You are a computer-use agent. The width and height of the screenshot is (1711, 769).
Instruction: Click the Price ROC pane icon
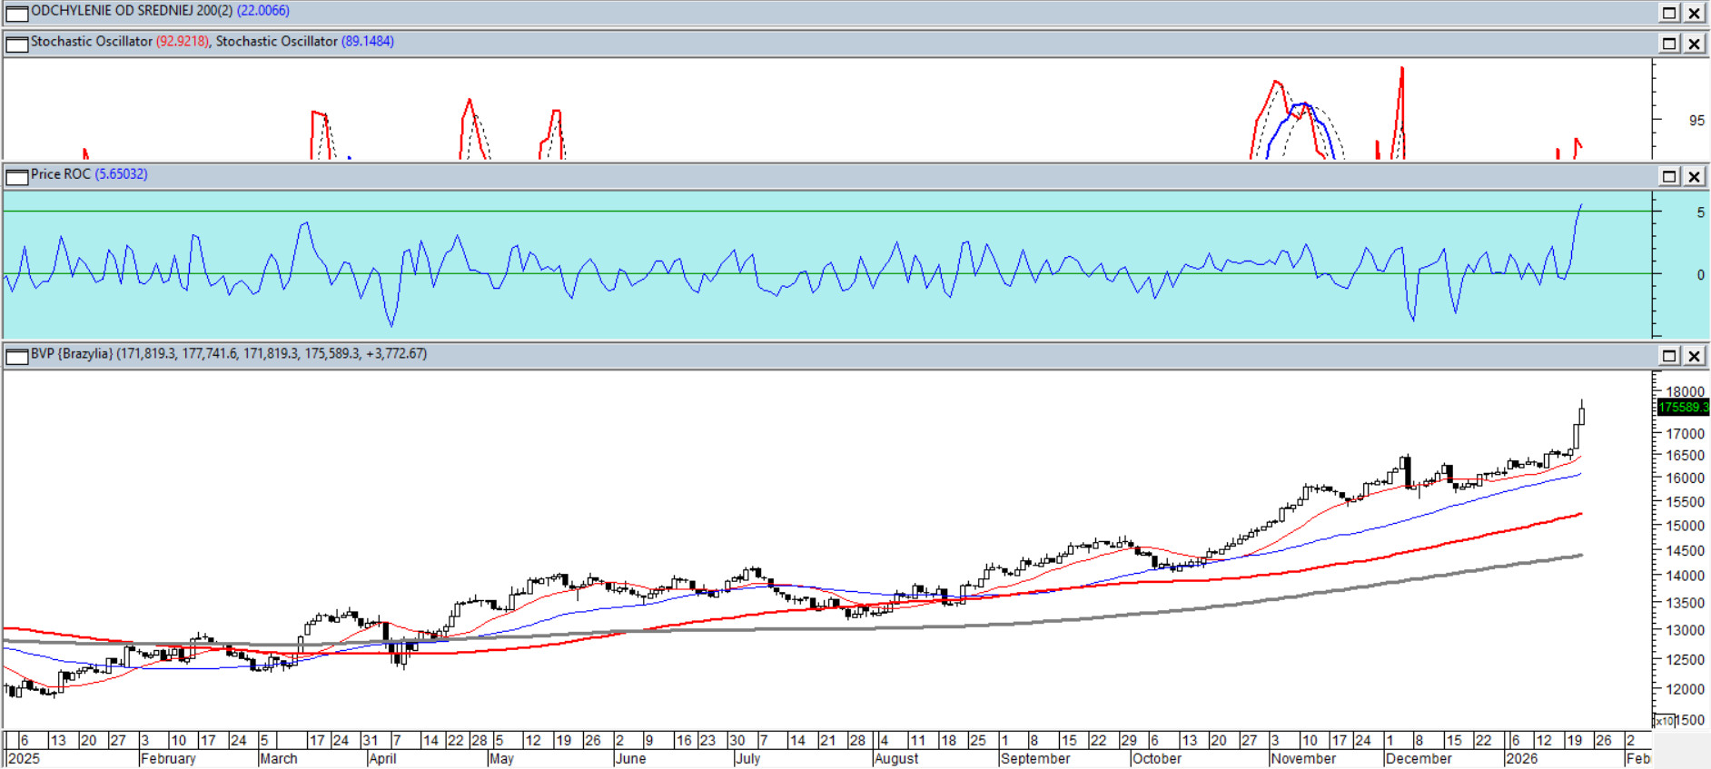coord(16,176)
